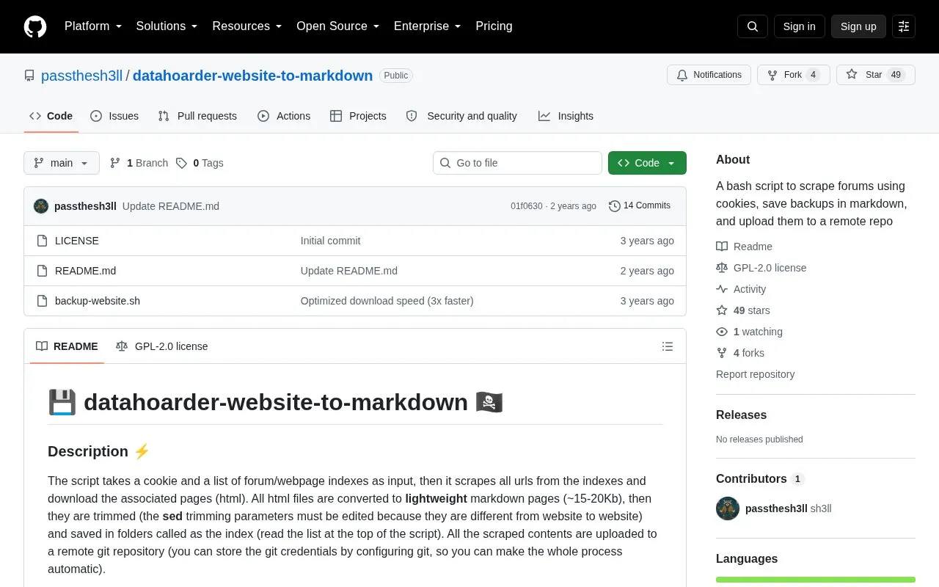The height and width of the screenshot is (587, 939).
Task: Expand the green Code dropdown button
Action: 647,163
